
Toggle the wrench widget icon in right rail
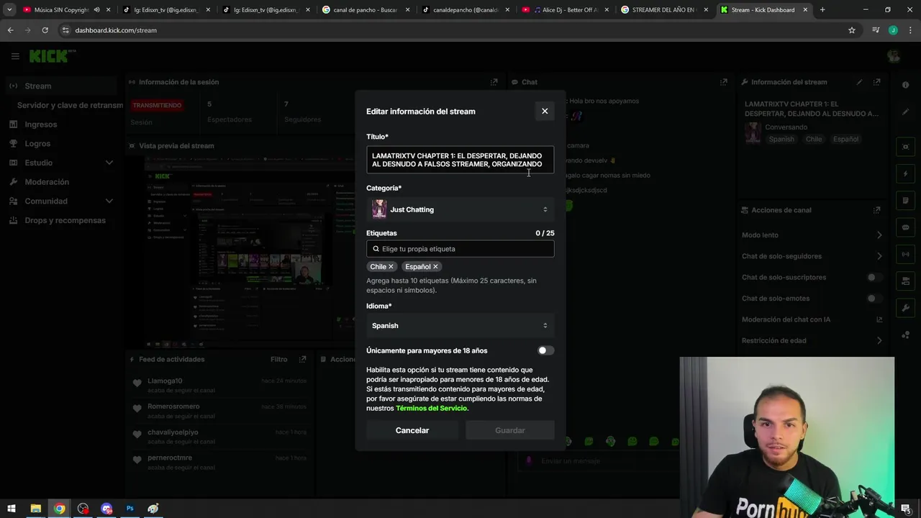906,308
